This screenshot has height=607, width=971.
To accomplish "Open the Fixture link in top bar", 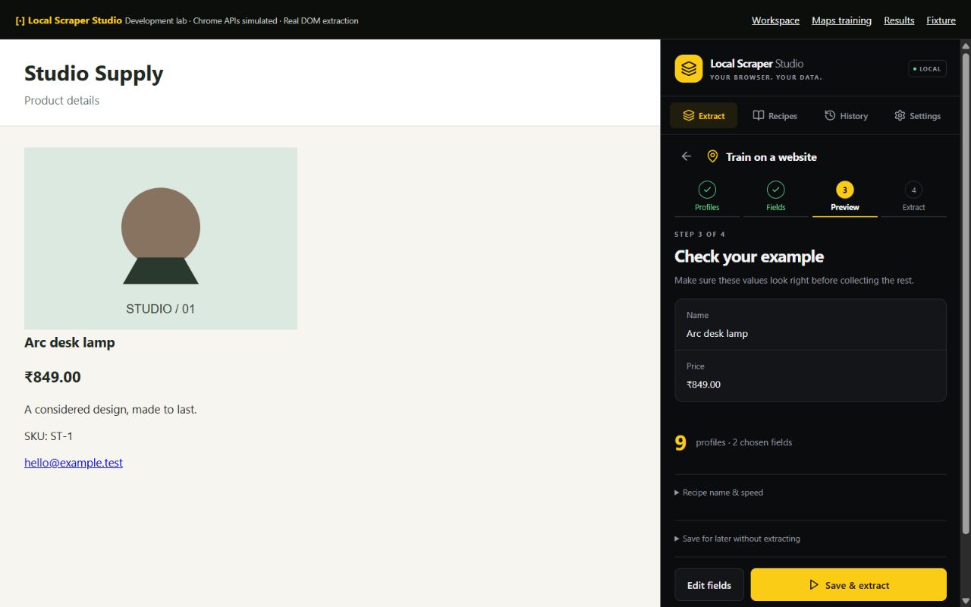I will pos(941,20).
